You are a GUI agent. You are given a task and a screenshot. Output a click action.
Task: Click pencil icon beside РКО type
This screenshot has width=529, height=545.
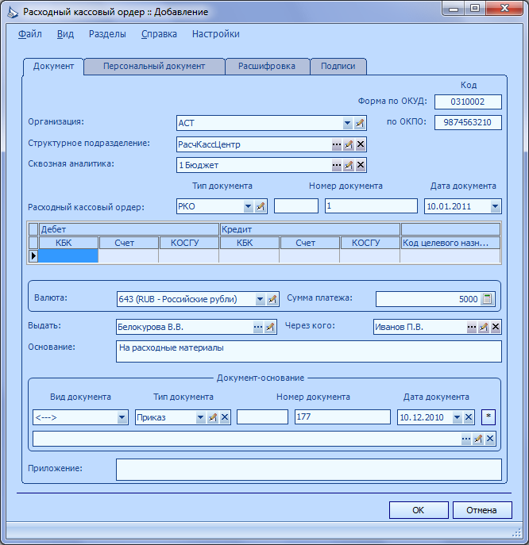click(261, 206)
